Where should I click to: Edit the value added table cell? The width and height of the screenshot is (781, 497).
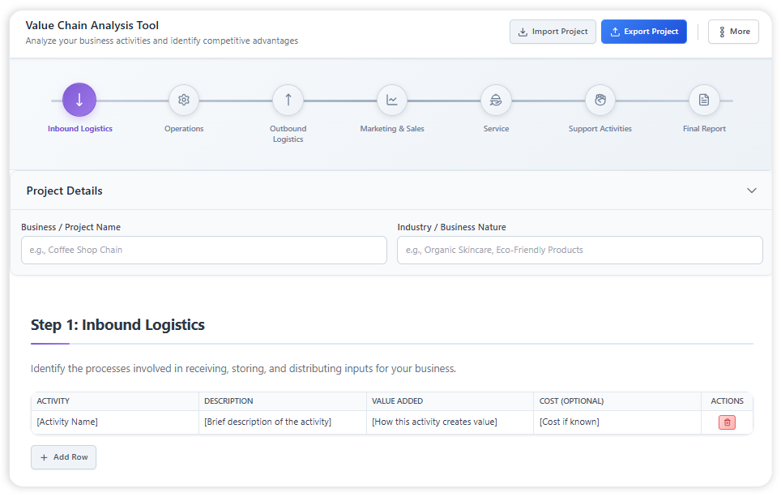[x=450, y=422]
